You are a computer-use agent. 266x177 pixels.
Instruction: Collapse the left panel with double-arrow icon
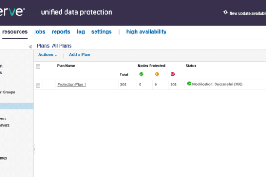[30, 47]
